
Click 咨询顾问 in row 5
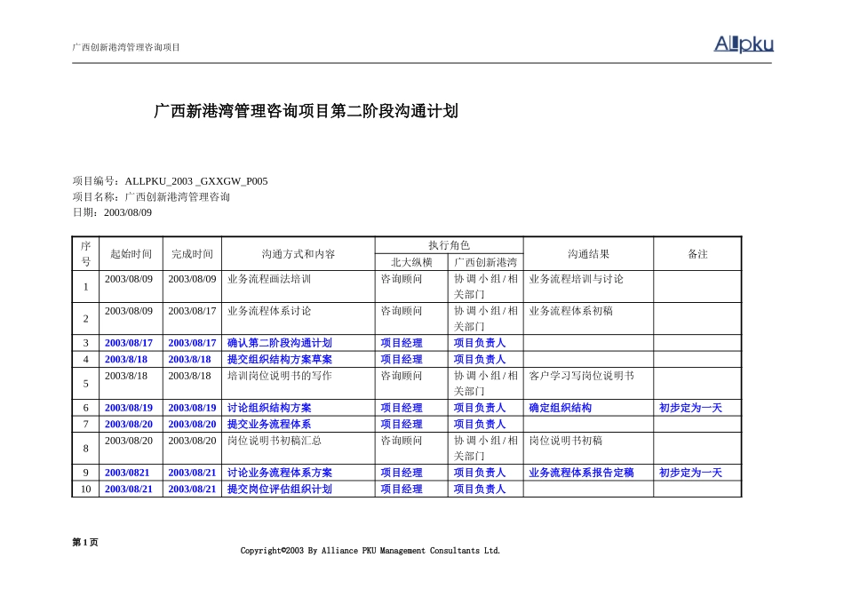click(401, 376)
